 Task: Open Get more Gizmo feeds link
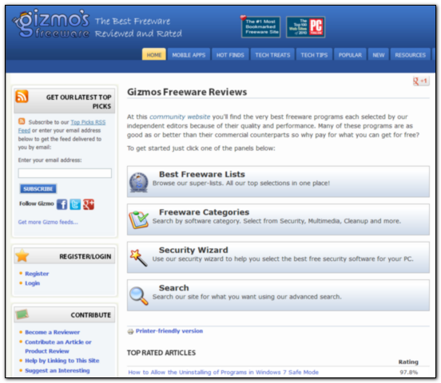48,222
